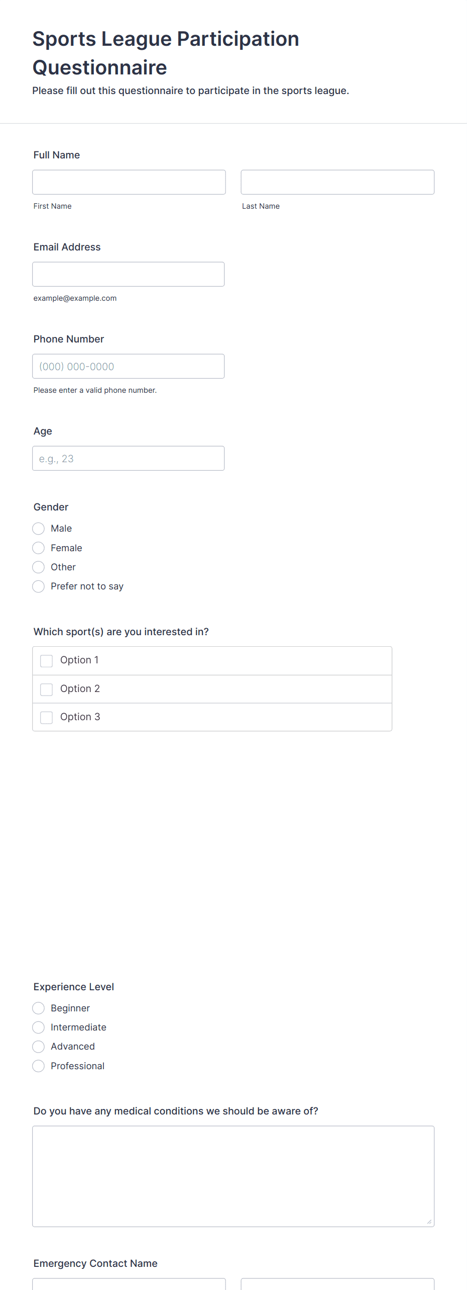Click the First Name input field
Image resolution: width=467 pixels, height=1290 pixels.
tap(129, 182)
